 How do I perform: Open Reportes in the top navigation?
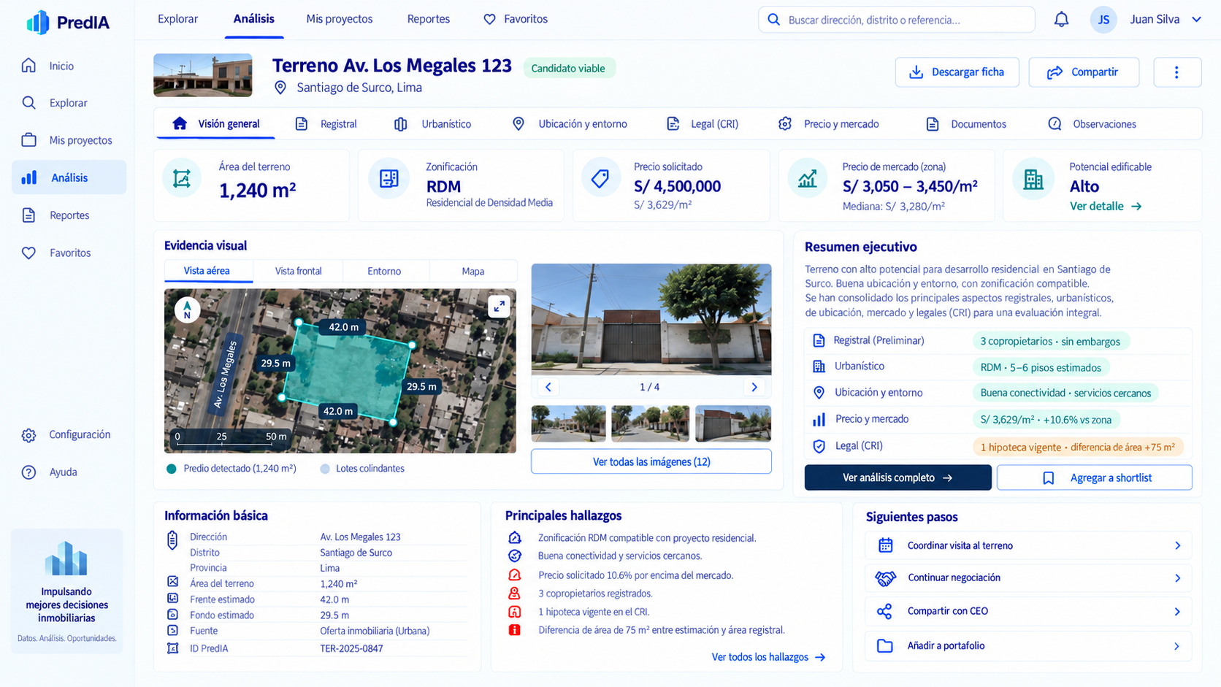point(428,19)
